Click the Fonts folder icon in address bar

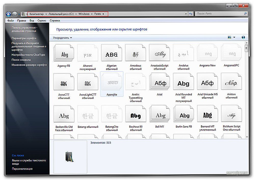(x=23, y=14)
